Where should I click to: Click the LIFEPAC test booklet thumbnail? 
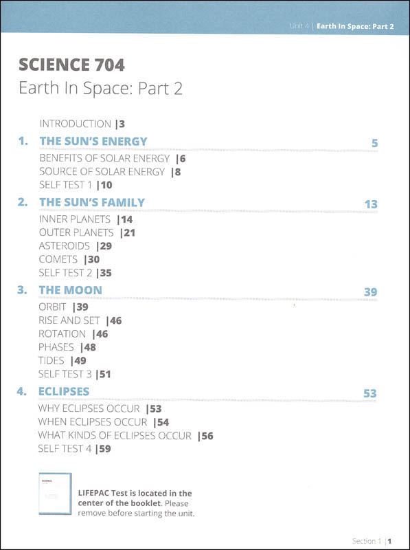pos(55,494)
